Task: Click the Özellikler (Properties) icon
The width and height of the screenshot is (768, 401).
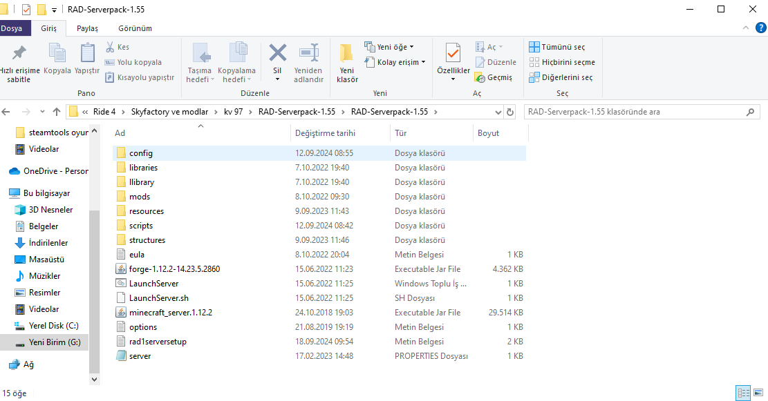Action: [453, 53]
